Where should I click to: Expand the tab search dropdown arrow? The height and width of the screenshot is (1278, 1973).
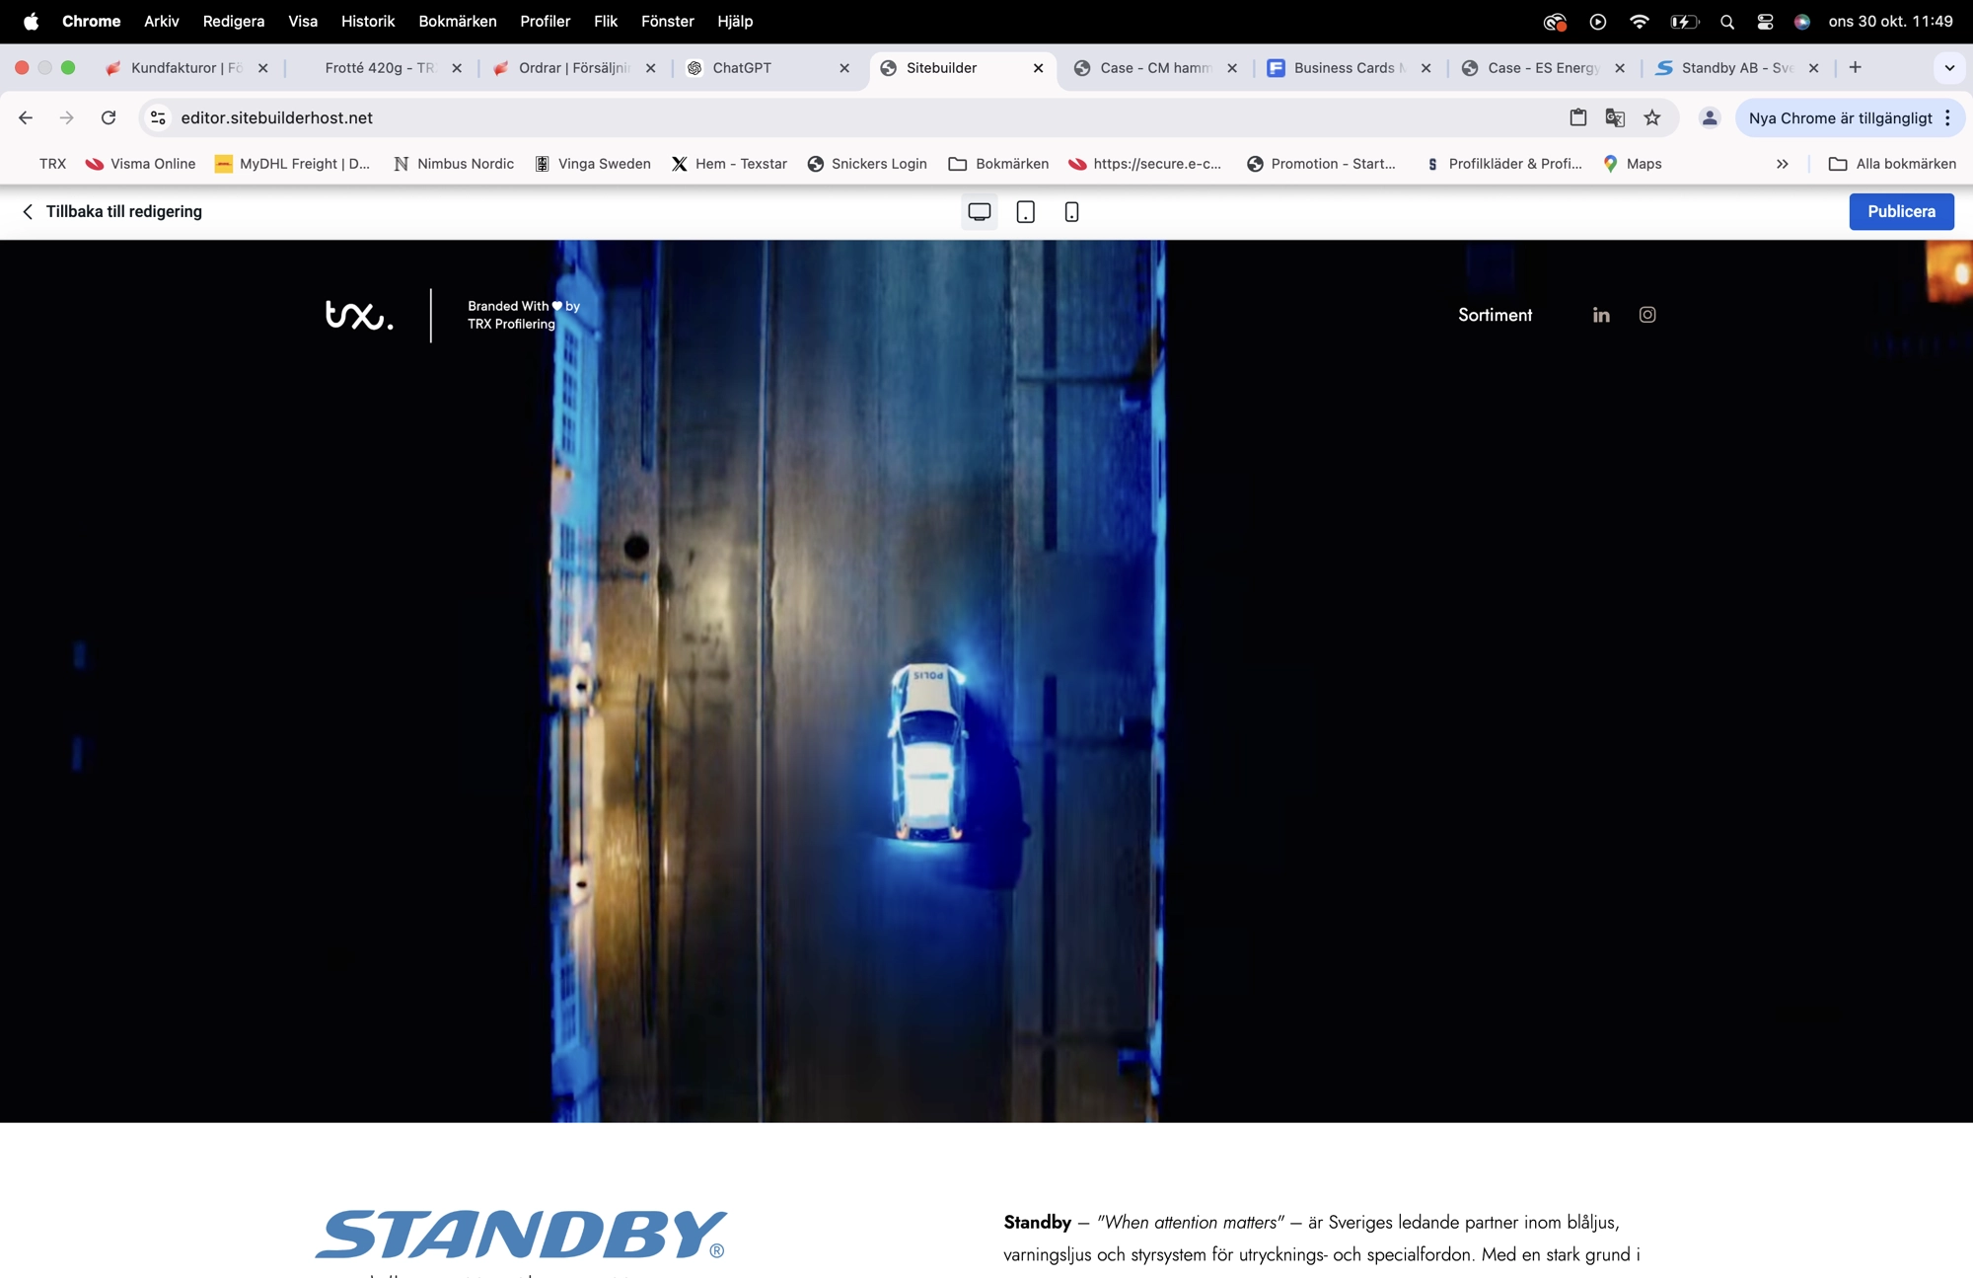pos(1949,67)
